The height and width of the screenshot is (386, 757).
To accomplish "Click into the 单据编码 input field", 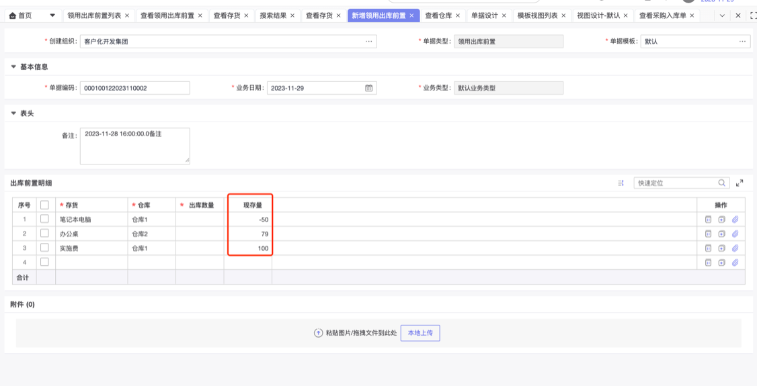I will (x=134, y=88).
